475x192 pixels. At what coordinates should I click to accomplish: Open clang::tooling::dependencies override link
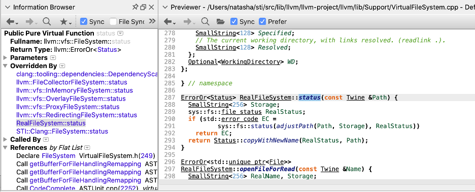click(x=87, y=74)
